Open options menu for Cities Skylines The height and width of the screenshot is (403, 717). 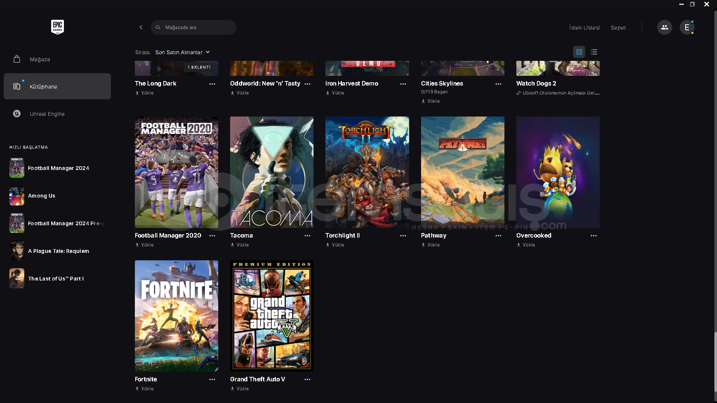[498, 84]
